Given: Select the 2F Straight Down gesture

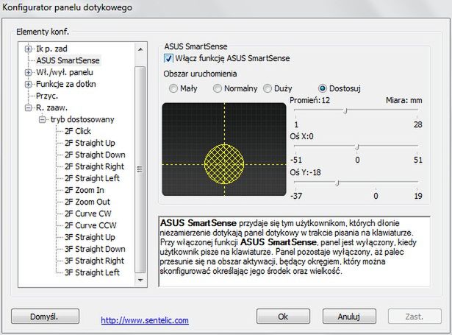Looking at the screenshot, I should [x=95, y=155].
